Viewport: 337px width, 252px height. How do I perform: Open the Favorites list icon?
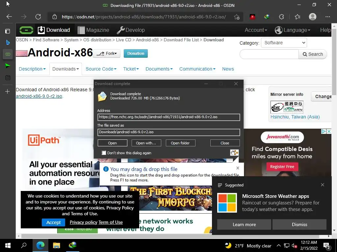298,17
